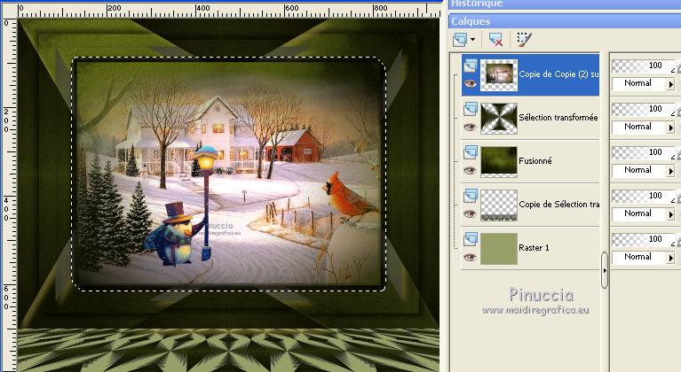681x372 pixels.
Task: Click the Fusionné layer thumbnail
Action: coord(499,161)
